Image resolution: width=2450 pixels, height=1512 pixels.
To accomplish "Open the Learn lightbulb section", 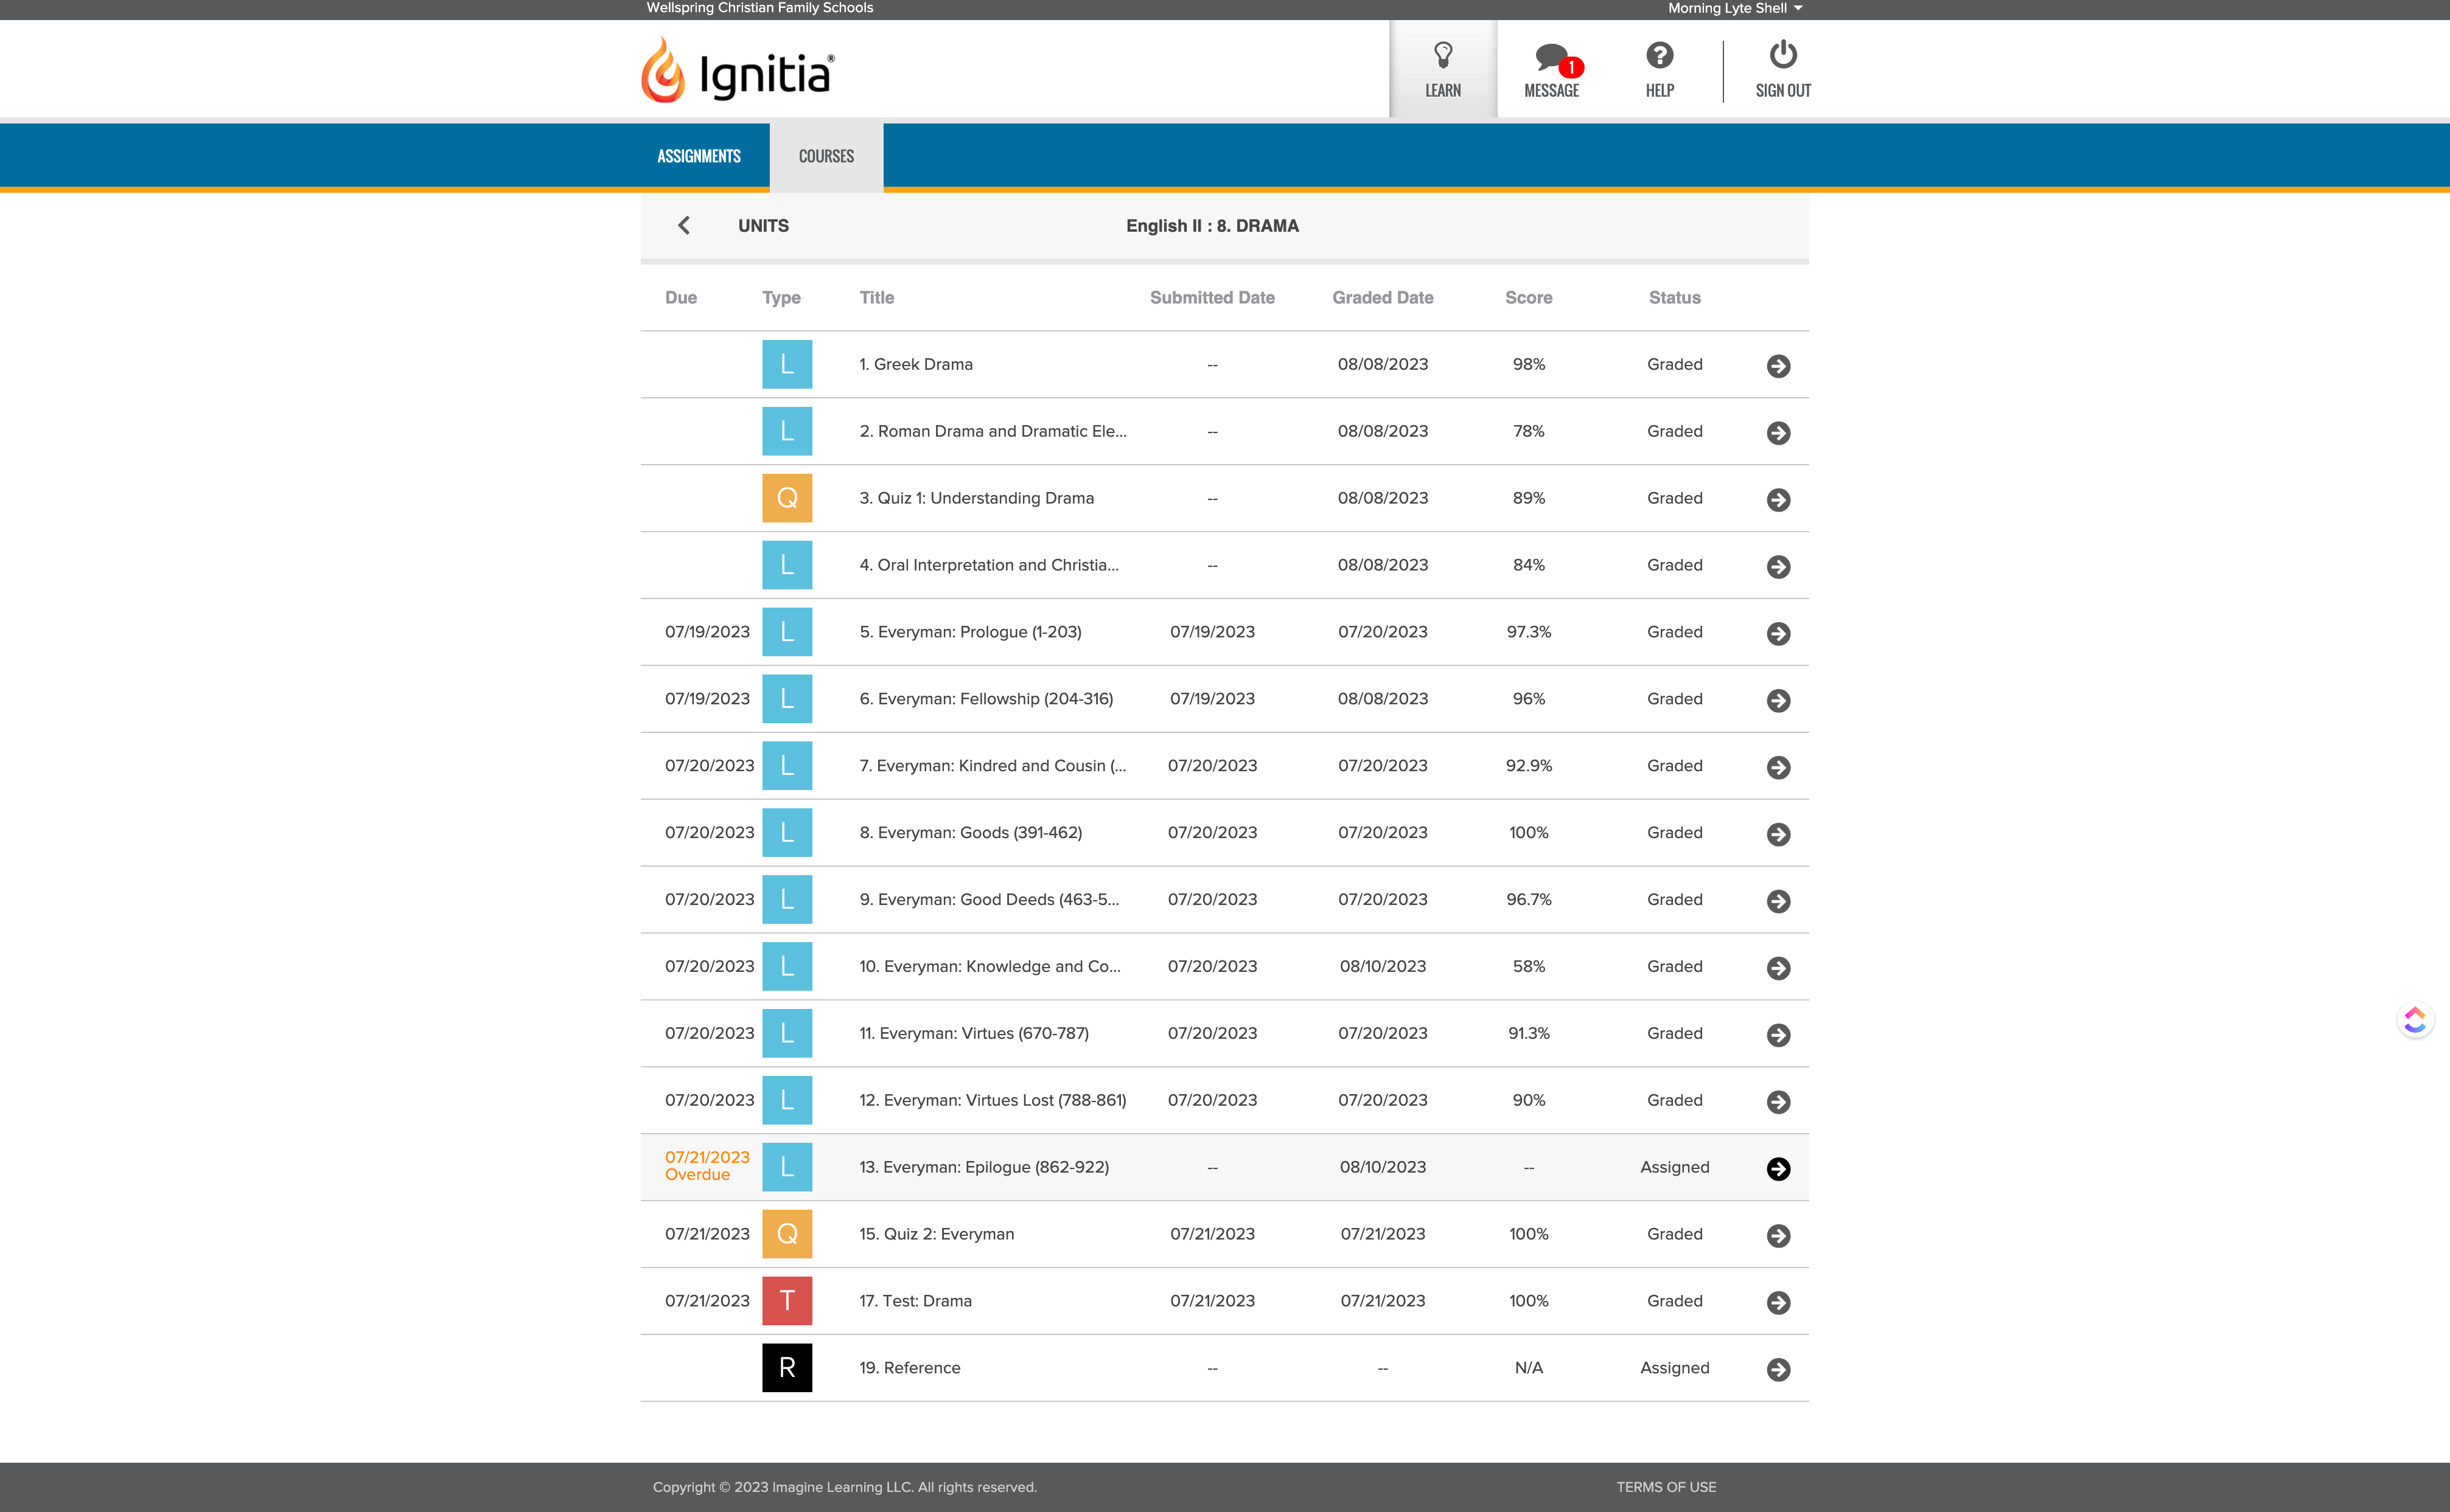I will point(1443,69).
